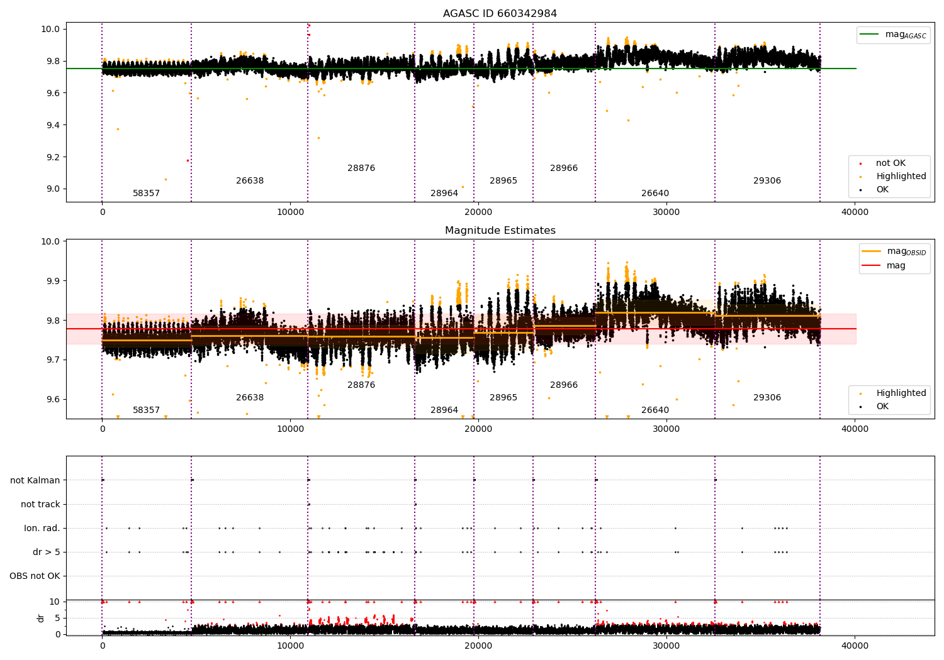Screen dimensions: 944x660
Task: Click the 'not track' axis label
Action: (40, 505)
